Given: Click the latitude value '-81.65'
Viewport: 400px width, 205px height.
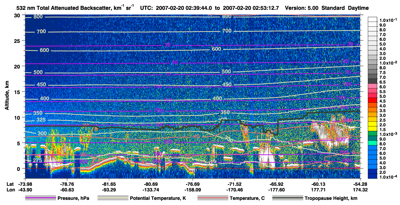Looking at the screenshot, I should coord(108,183).
